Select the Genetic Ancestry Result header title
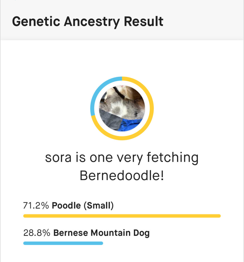The height and width of the screenshot is (262, 244). [88, 21]
